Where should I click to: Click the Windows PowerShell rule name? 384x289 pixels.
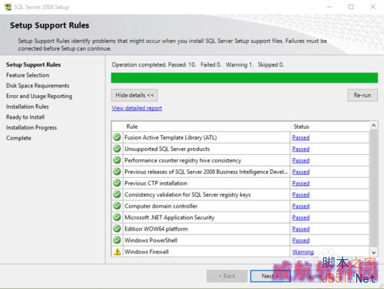point(151,240)
